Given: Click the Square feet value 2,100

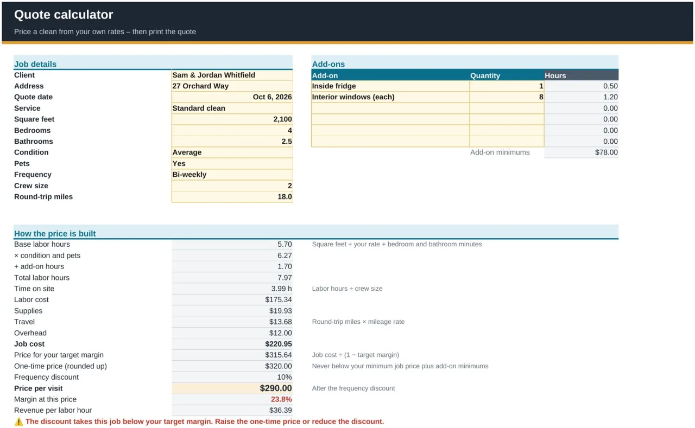Looking at the screenshot, I should (x=232, y=119).
